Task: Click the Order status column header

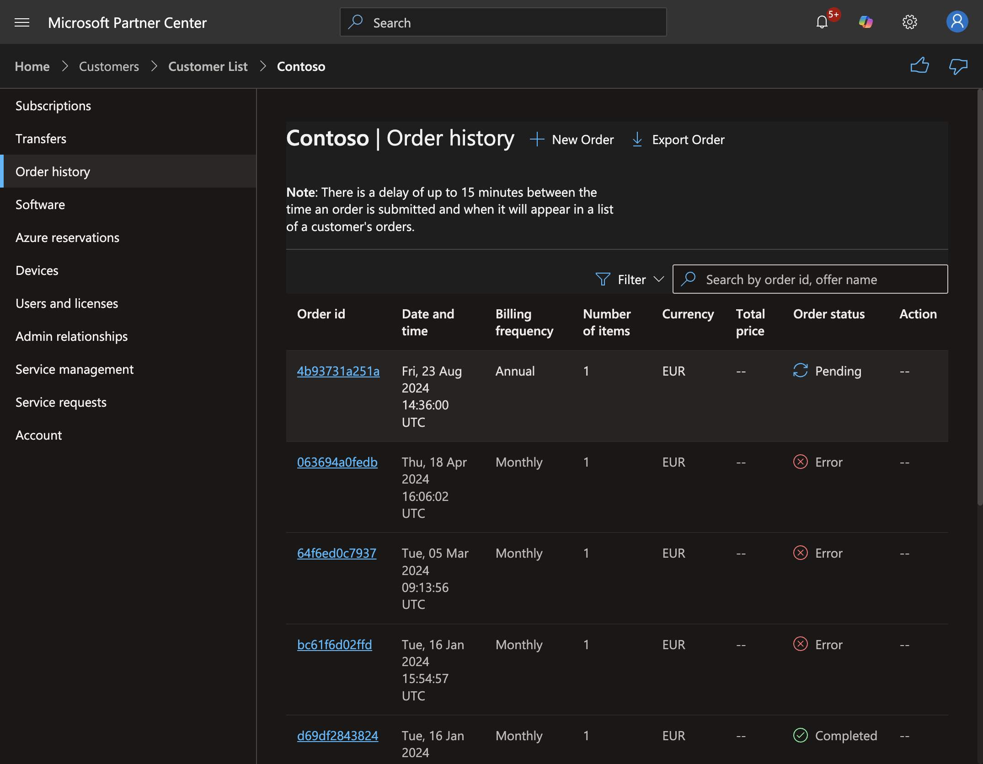Action: pyautogui.click(x=829, y=314)
